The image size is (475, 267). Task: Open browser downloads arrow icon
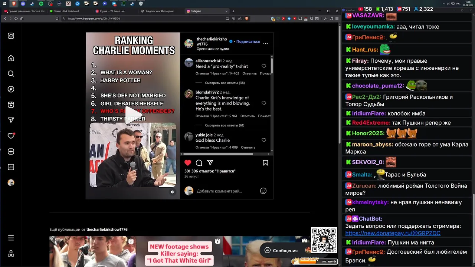pos(326,19)
